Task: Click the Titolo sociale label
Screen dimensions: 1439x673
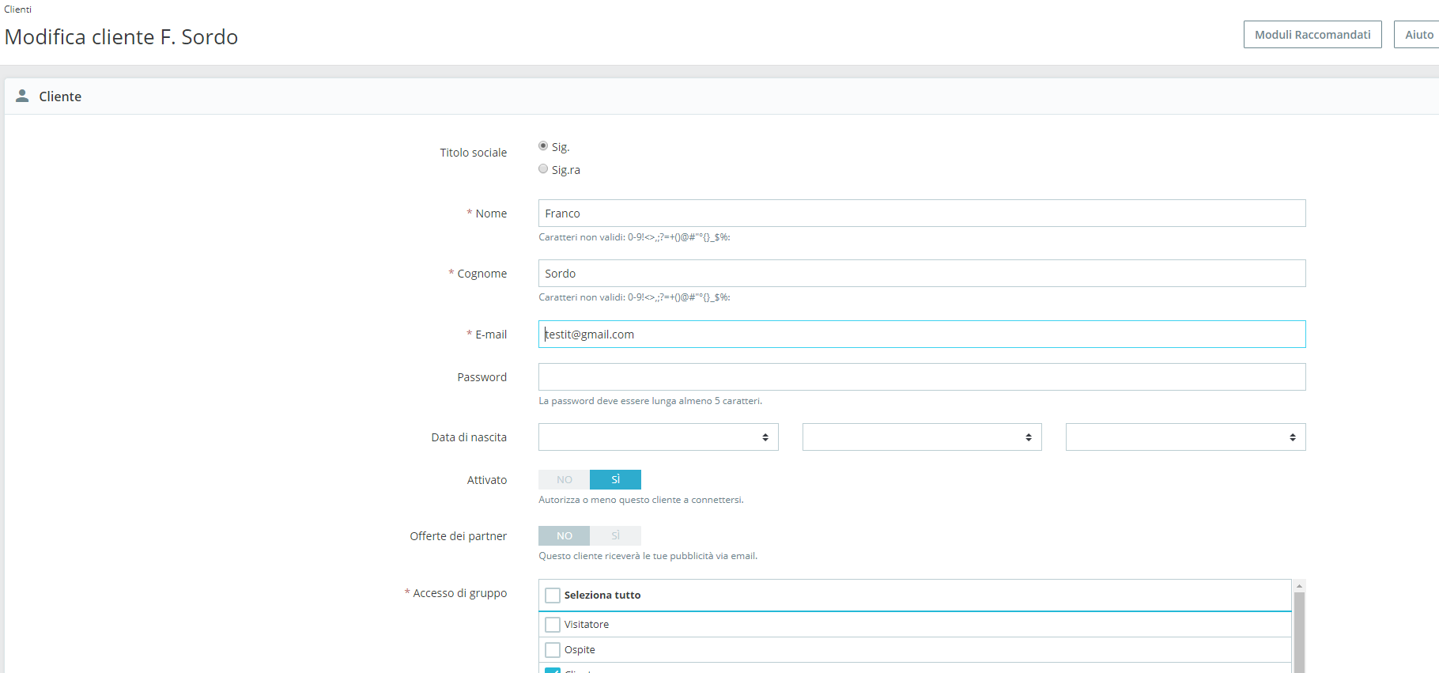Action: click(473, 153)
